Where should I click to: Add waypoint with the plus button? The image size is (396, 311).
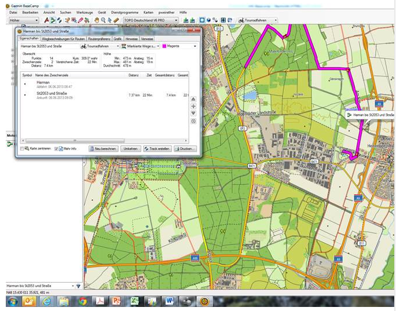193,107
